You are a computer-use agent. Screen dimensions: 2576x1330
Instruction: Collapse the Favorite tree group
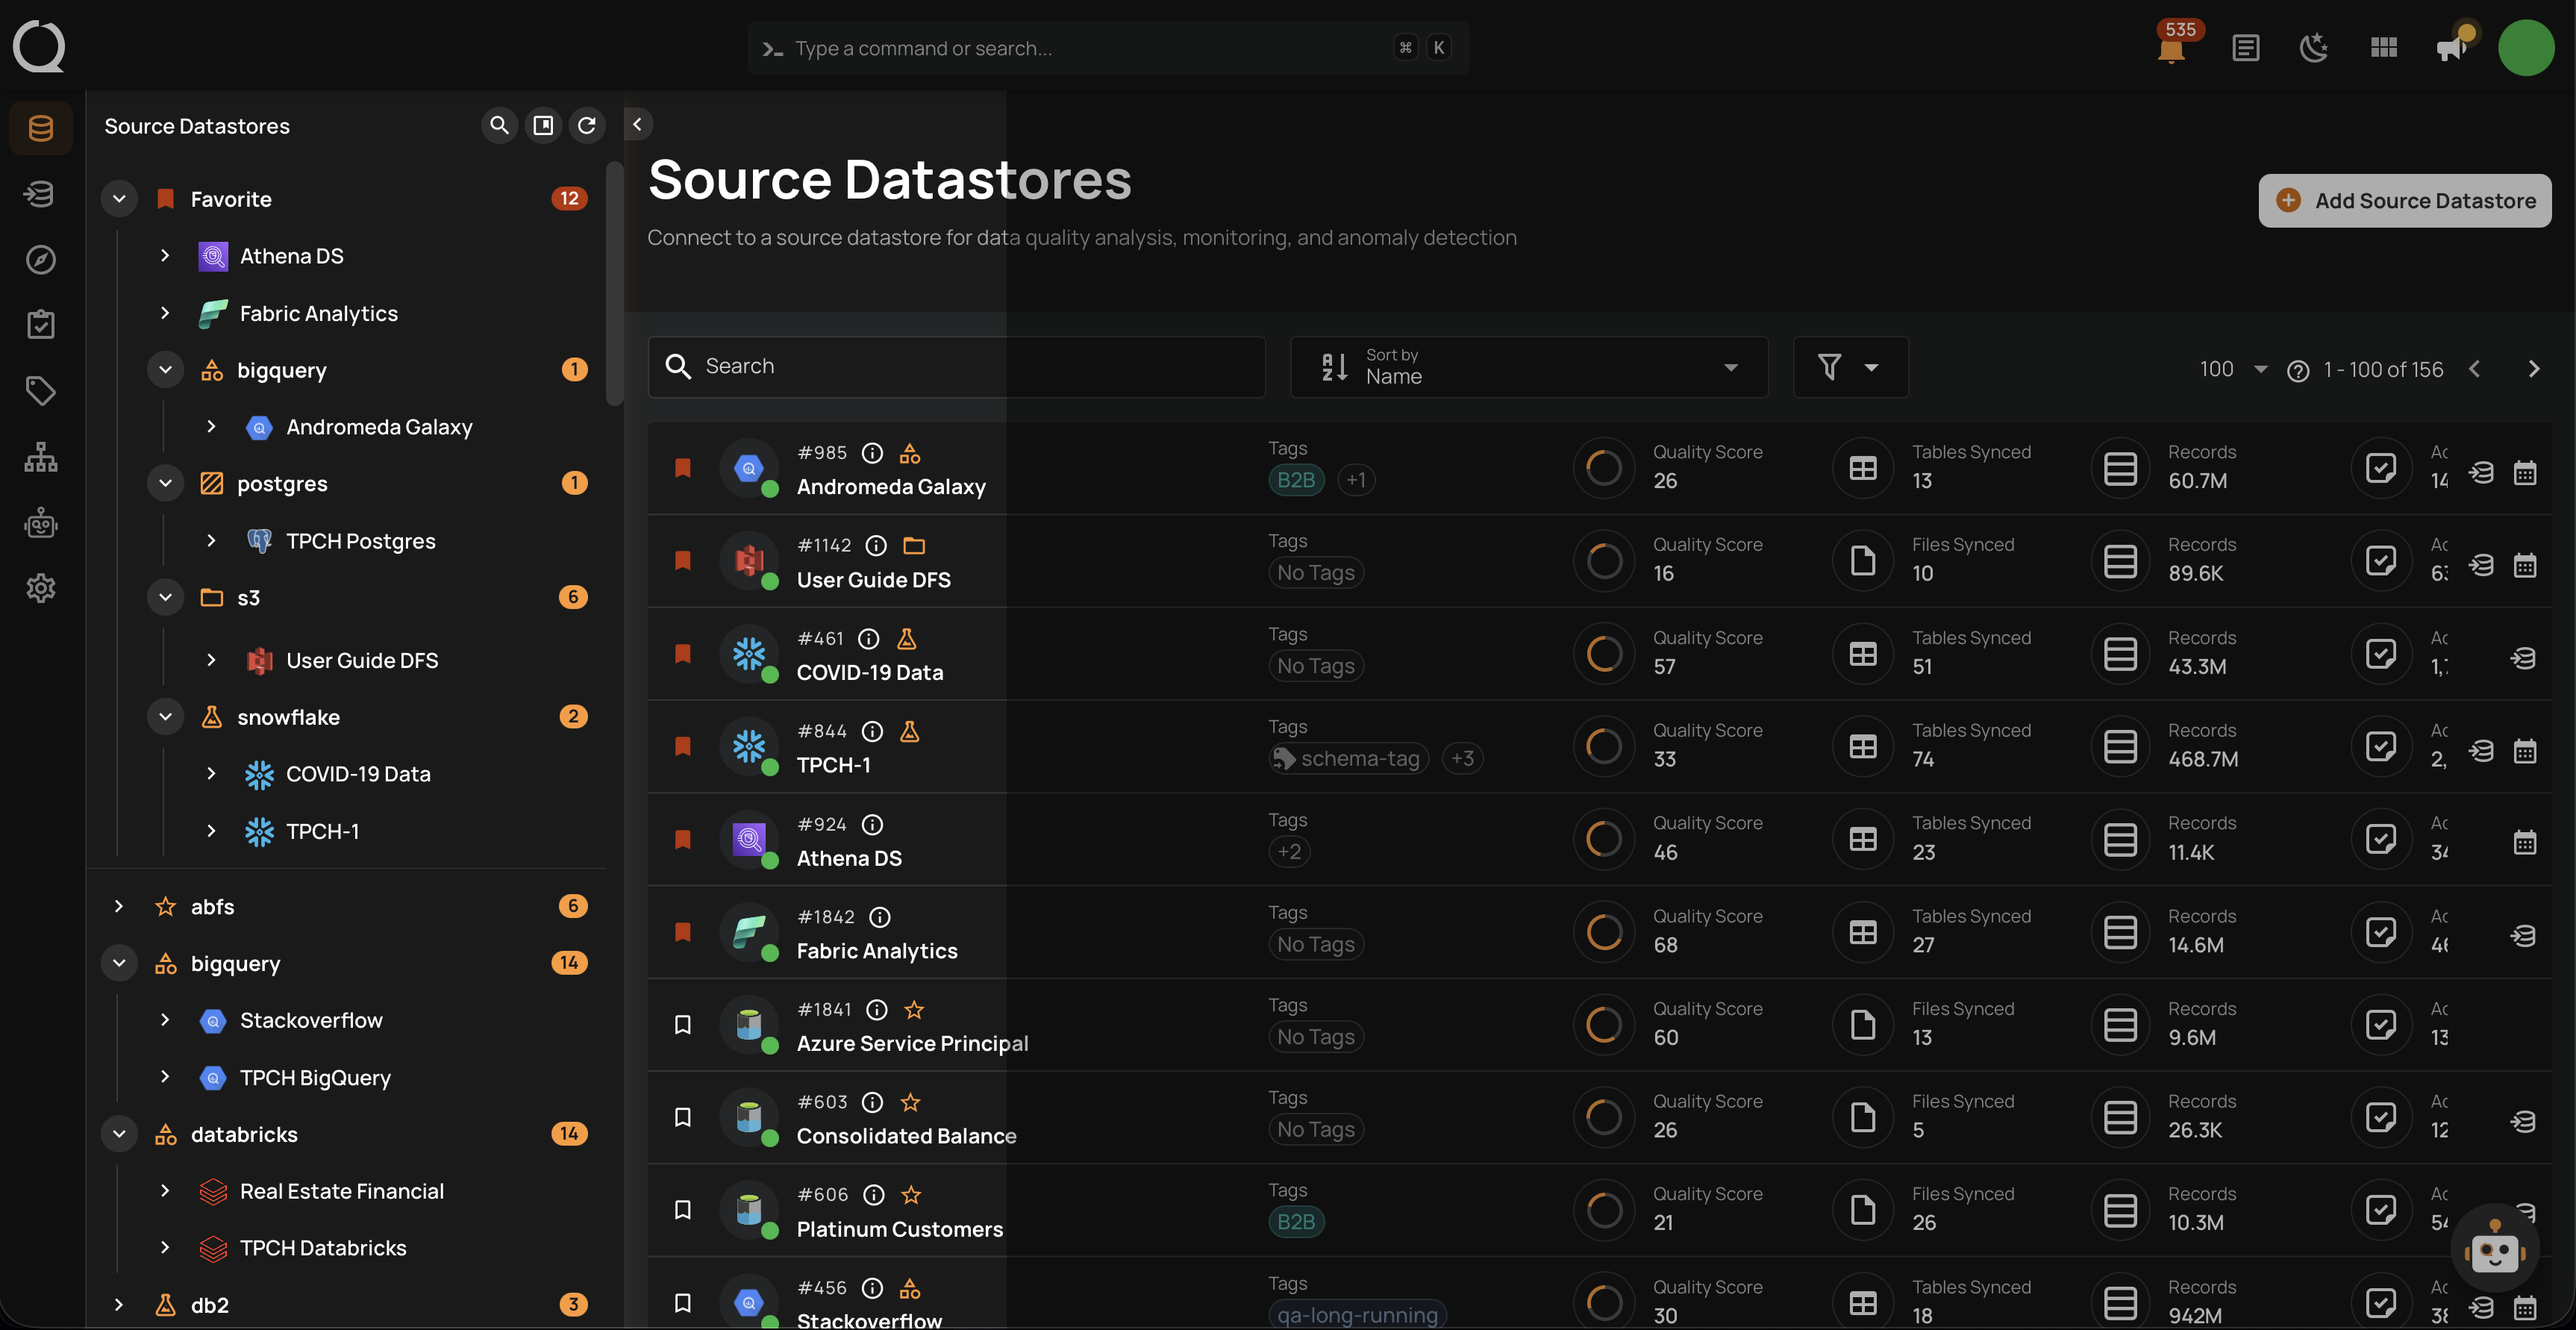(x=119, y=199)
